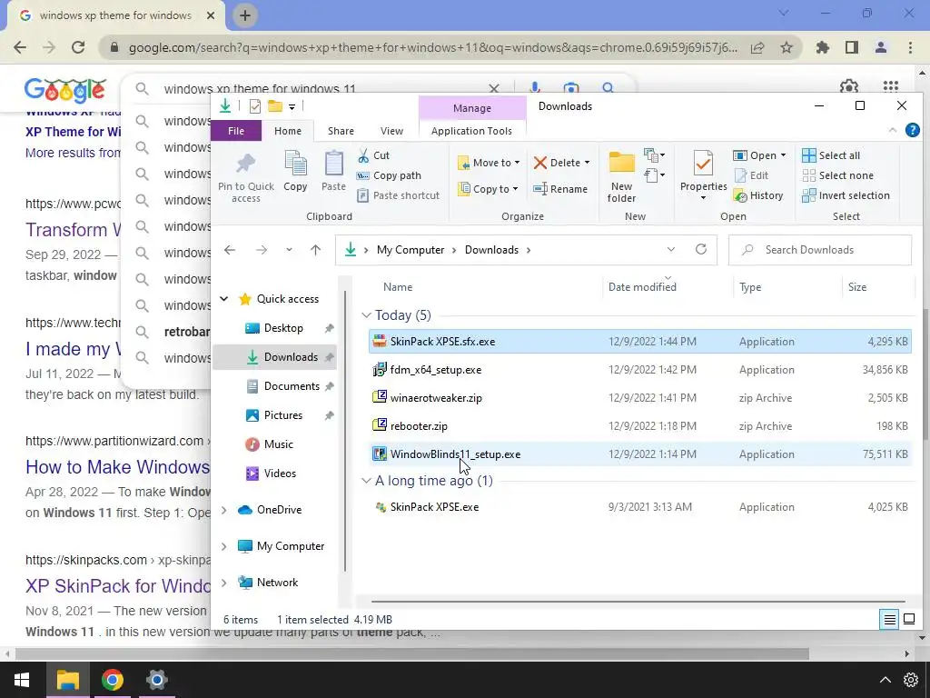
Task: Click the Explorer Help question icon
Action: pos(912,130)
